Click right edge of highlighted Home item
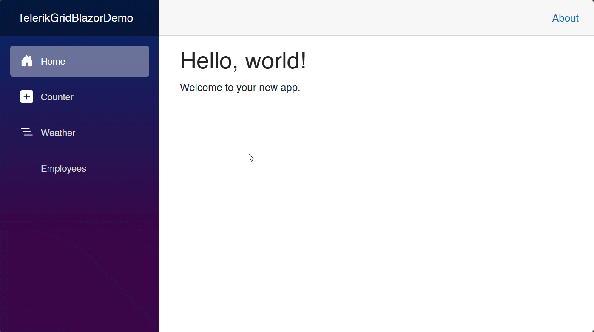Screen dimensions: 594x332 [145, 61]
